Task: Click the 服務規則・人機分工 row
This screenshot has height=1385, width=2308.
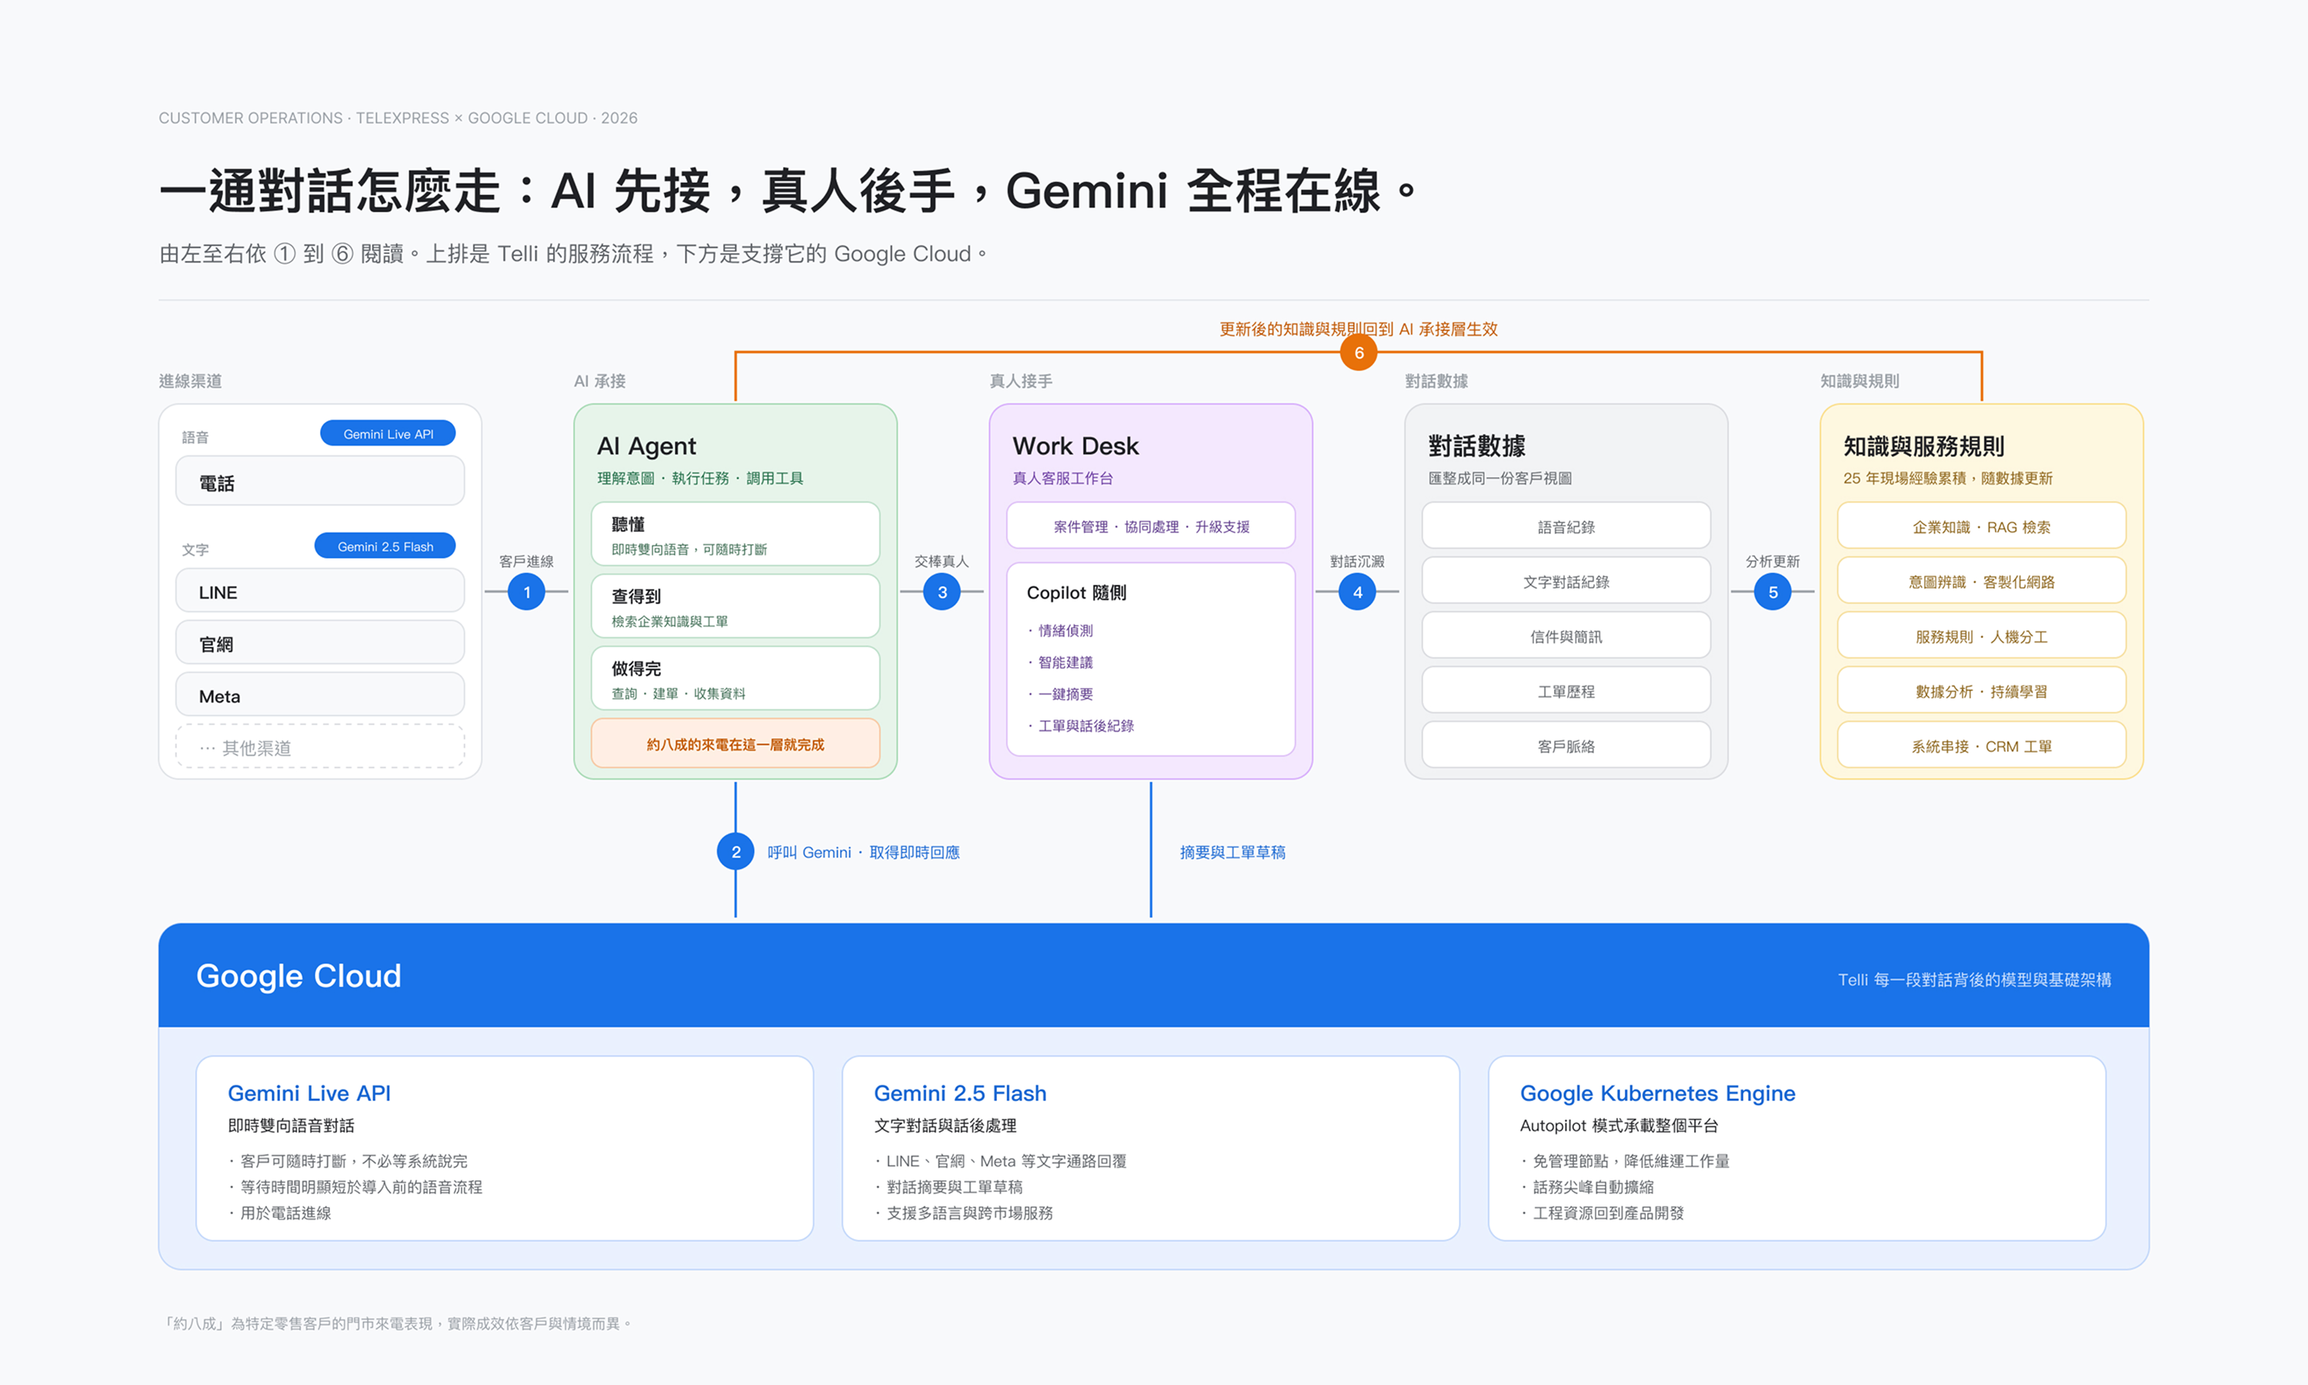Action: point(1982,636)
